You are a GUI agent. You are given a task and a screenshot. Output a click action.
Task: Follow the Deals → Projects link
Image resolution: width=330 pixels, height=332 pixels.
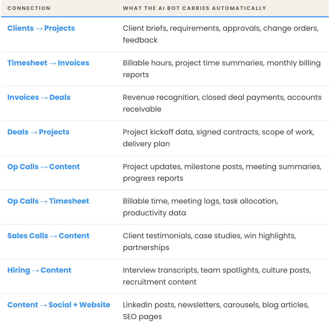click(x=38, y=132)
